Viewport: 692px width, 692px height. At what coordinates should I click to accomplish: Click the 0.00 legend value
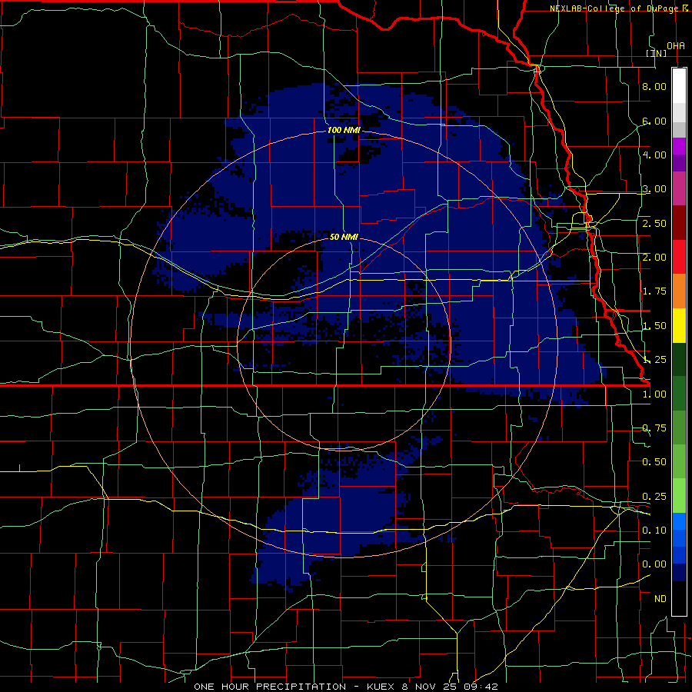(x=654, y=564)
